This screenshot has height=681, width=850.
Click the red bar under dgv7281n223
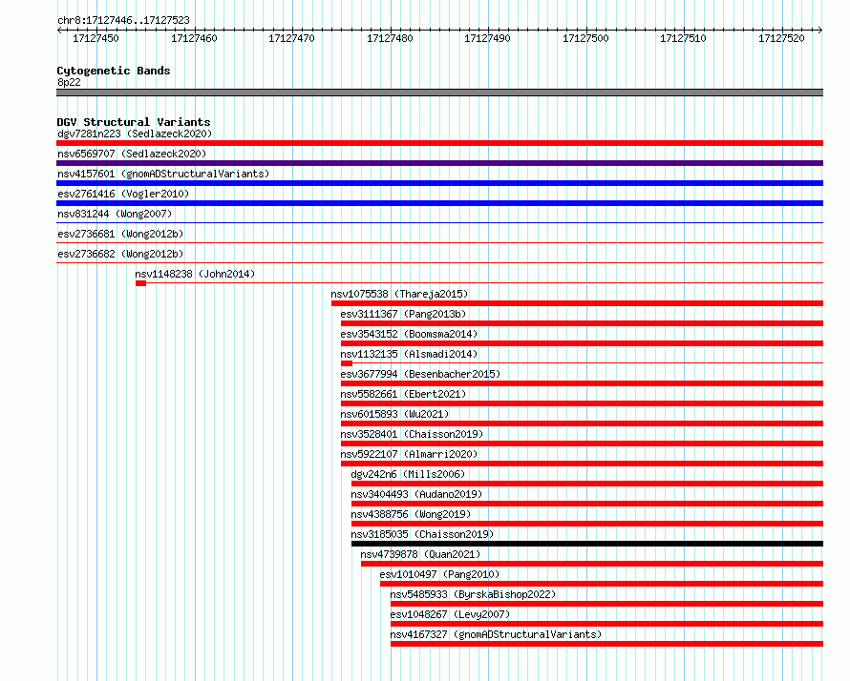click(439, 143)
